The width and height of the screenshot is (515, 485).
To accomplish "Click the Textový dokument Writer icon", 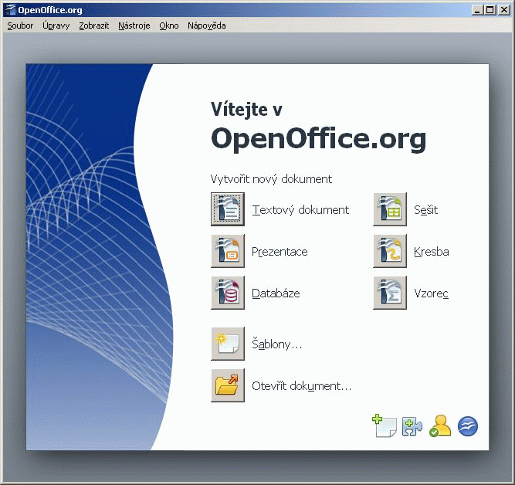I will pyautogui.click(x=228, y=209).
